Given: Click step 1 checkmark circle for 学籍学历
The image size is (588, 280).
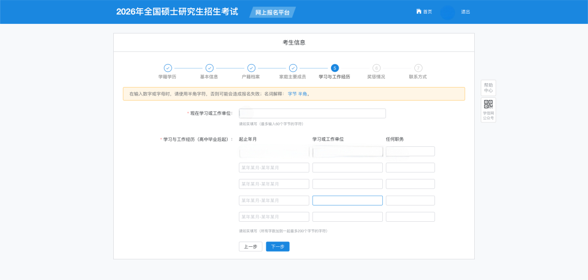Looking at the screenshot, I should pyautogui.click(x=168, y=68).
